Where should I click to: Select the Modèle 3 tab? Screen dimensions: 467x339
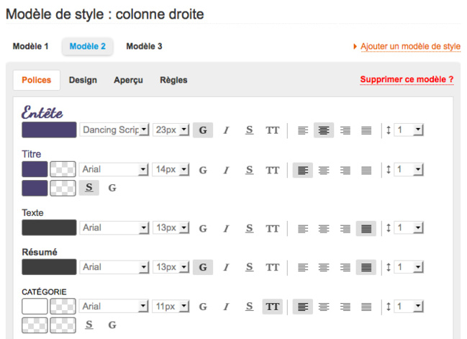coord(144,46)
